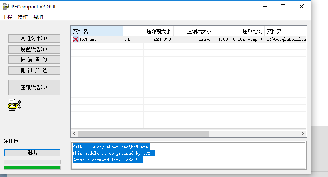Image resolution: width=328 pixels, height=177 pixels.
Task: Sort by the 文件名 column header
Action: click(x=97, y=31)
